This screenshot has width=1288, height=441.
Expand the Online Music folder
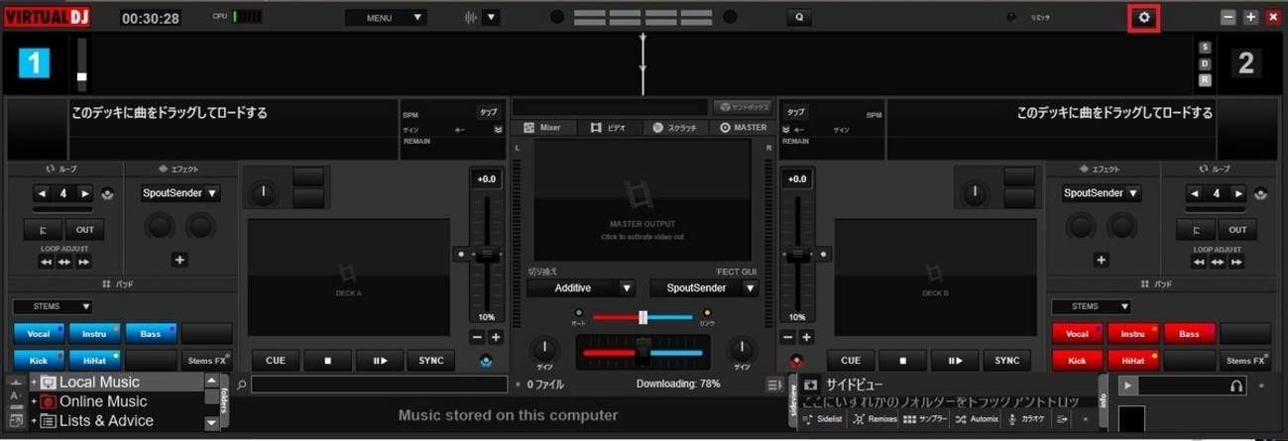(34, 401)
